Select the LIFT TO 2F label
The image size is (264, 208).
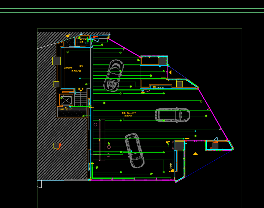click(x=66, y=109)
